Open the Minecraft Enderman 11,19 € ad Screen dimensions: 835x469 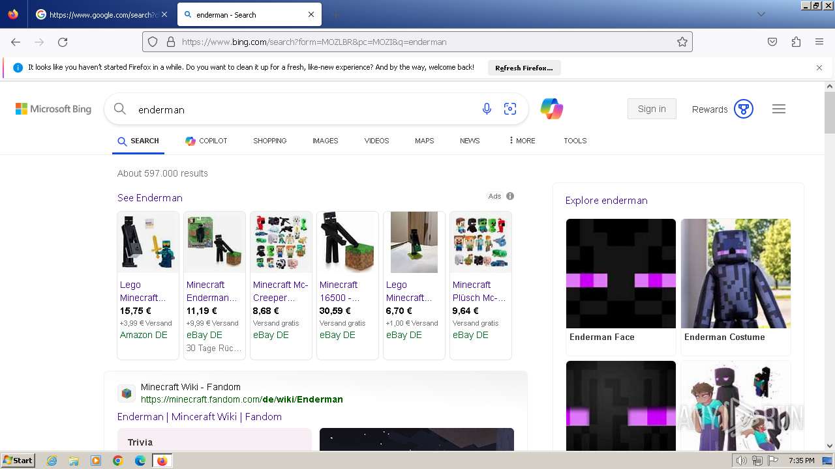[215, 285]
